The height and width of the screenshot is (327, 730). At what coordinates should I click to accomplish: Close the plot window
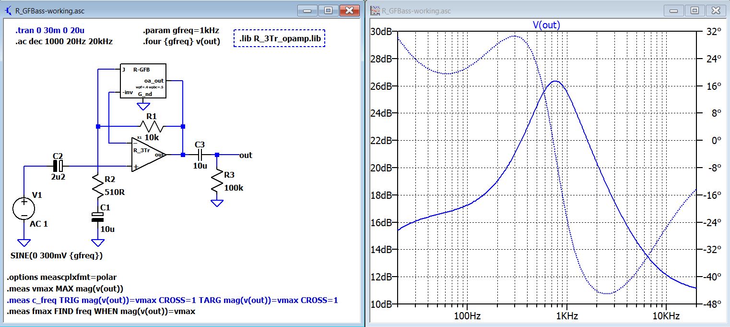tap(716, 11)
